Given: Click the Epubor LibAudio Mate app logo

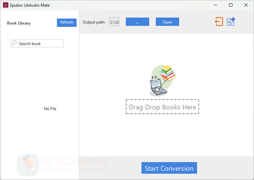Looking at the screenshot, I should point(5,5).
